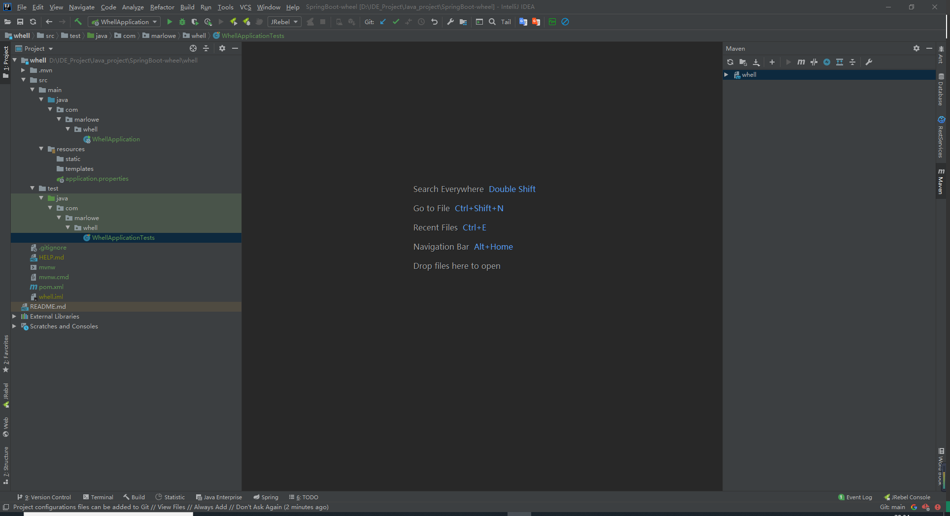
Task: Open the Terminal tool window tab
Action: pyautogui.click(x=98, y=497)
